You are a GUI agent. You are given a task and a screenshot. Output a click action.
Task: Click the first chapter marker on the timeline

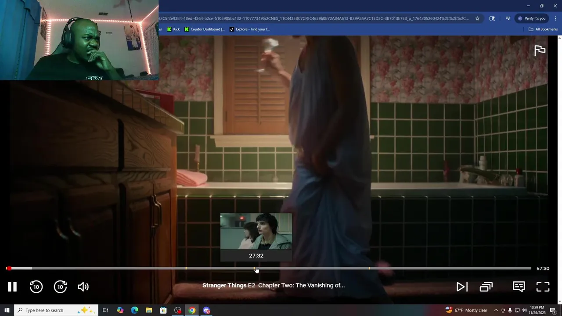[186, 268]
